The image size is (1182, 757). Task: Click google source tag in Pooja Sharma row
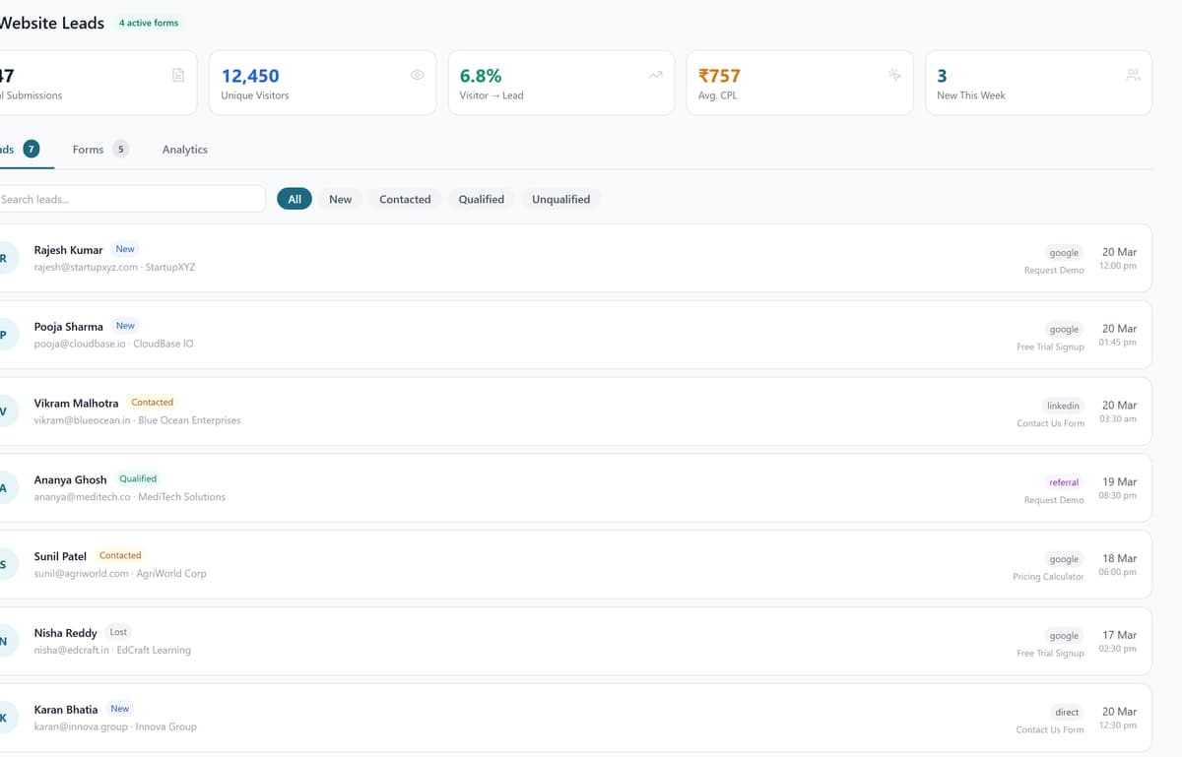(1064, 330)
